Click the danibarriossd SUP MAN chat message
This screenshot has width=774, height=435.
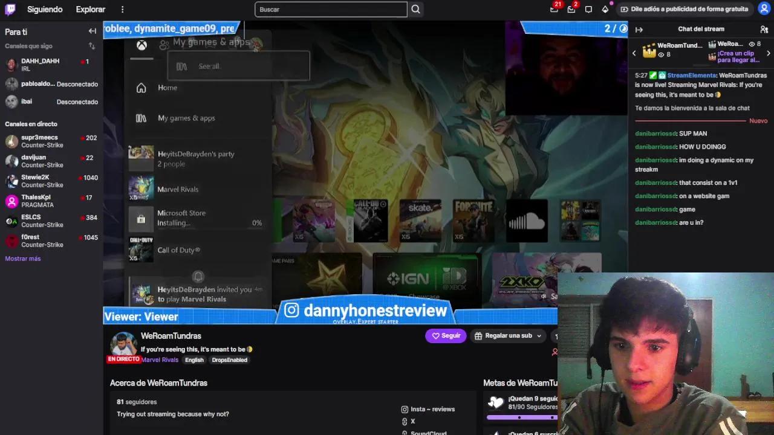(x=671, y=134)
